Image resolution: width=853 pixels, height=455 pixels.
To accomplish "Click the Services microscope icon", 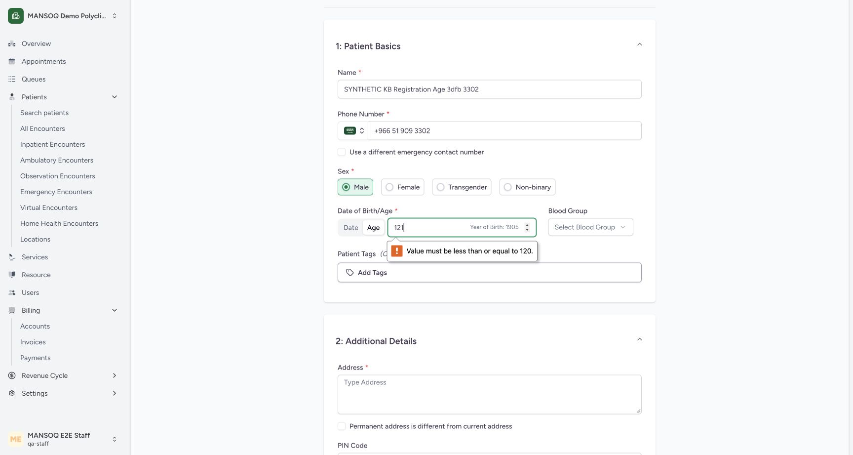I will coord(12,257).
